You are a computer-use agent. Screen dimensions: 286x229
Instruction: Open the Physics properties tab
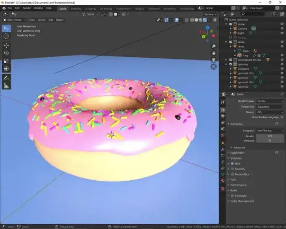tap(222, 162)
